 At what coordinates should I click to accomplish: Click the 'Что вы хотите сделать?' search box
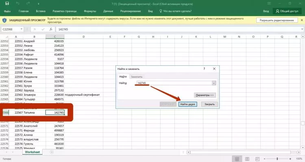coord(176,11)
